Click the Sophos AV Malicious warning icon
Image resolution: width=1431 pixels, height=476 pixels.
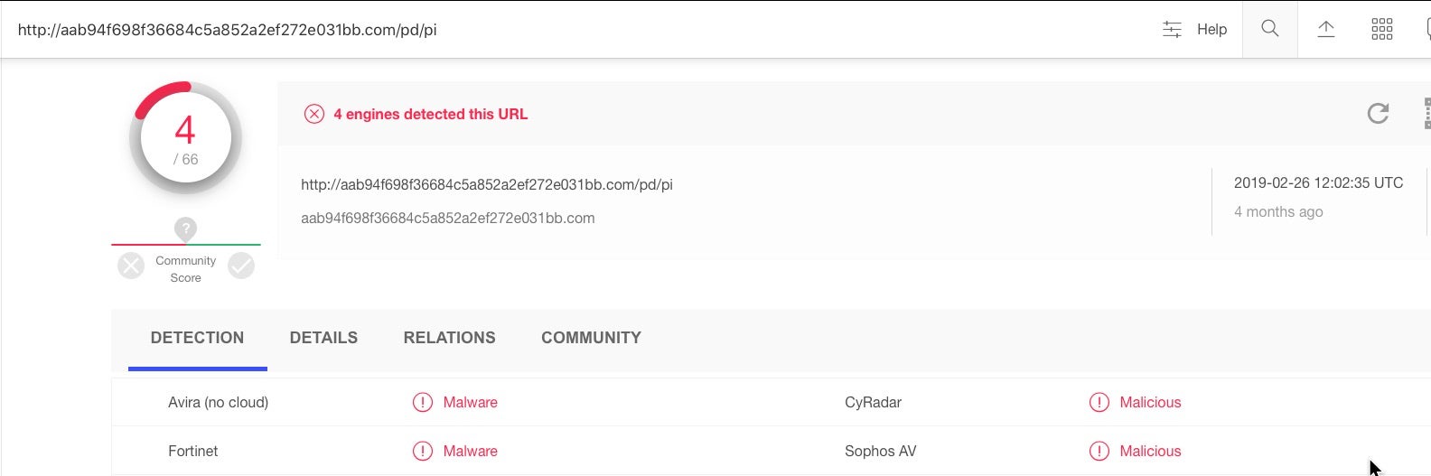click(1099, 452)
